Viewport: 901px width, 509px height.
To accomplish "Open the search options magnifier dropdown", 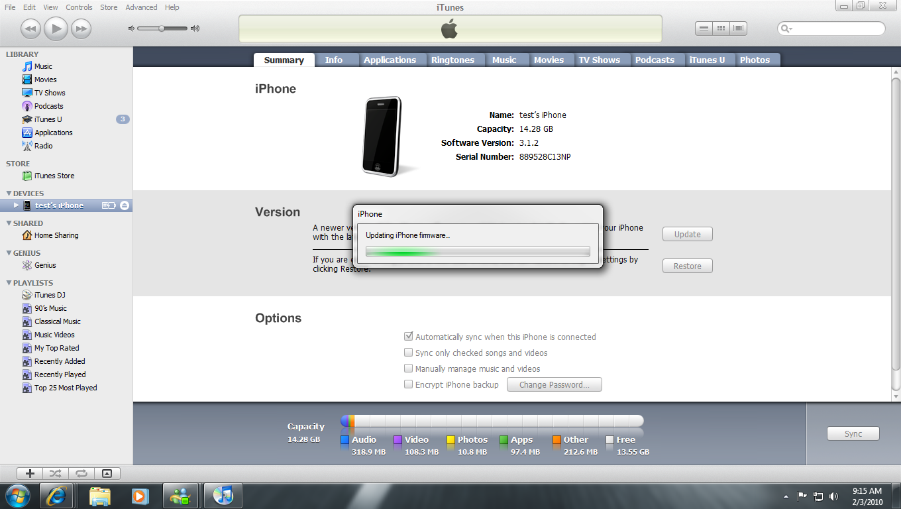I will pyautogui.click(x=787, y=28).
